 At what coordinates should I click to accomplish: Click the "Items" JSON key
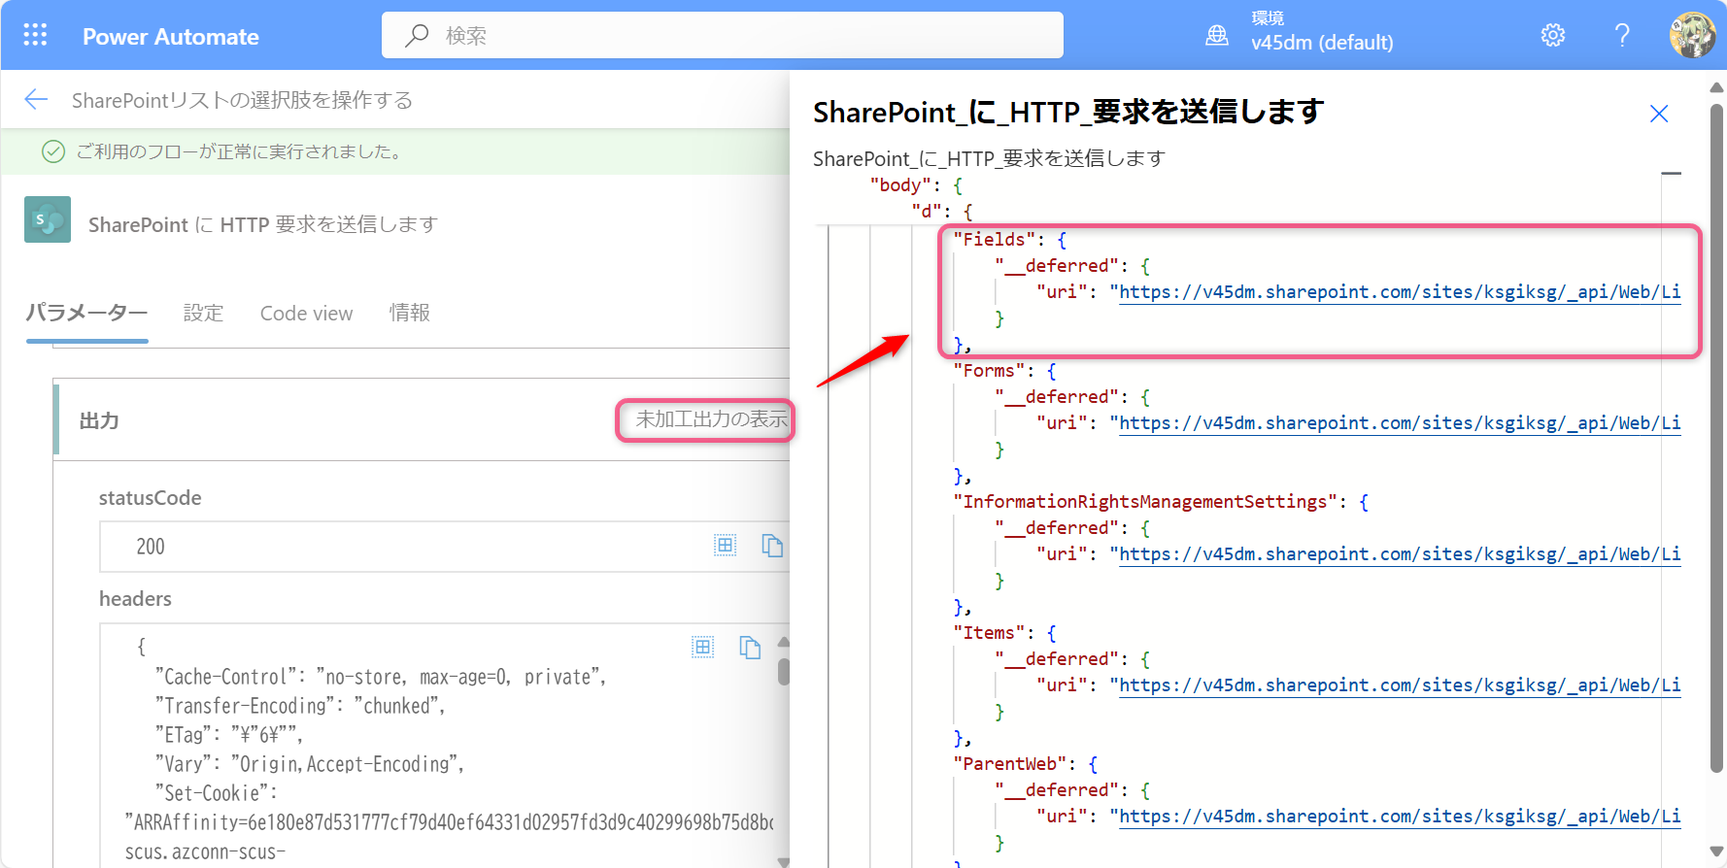click(989, 633)
